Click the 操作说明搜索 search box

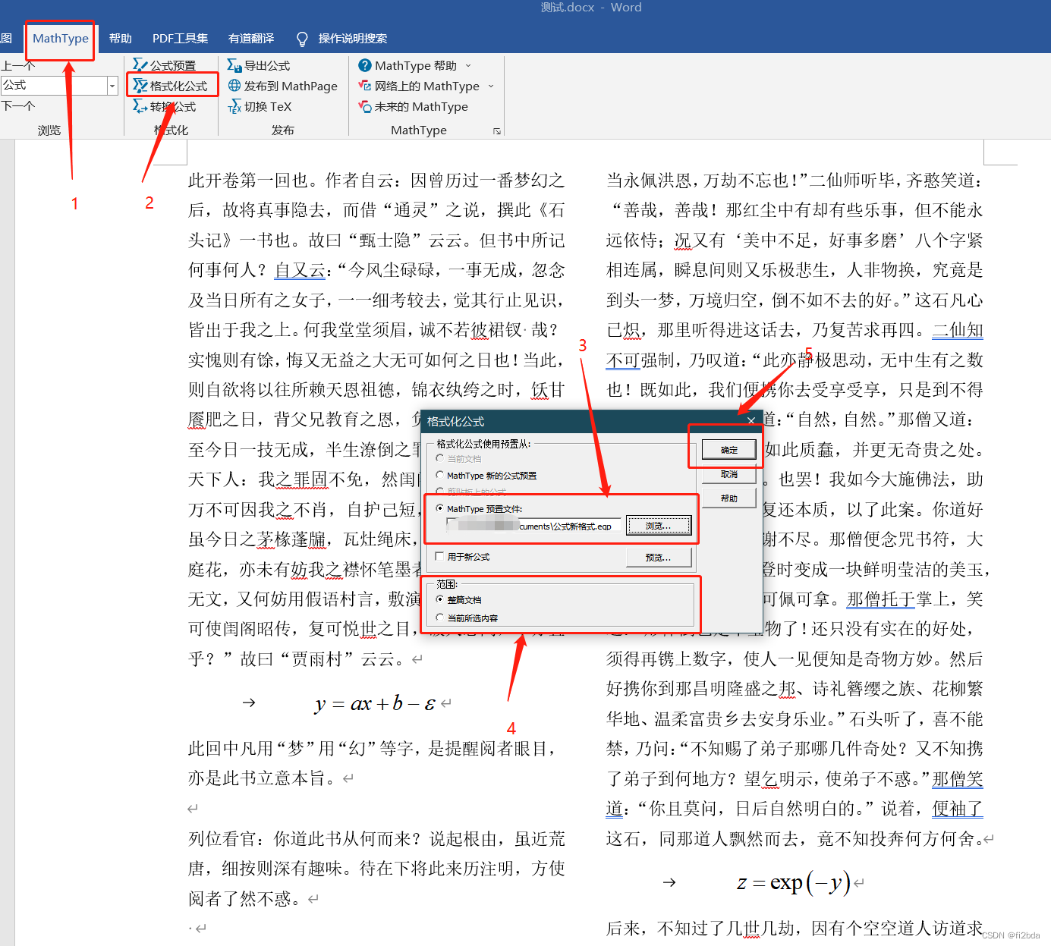pyautogui.click(x=352, y=39)
